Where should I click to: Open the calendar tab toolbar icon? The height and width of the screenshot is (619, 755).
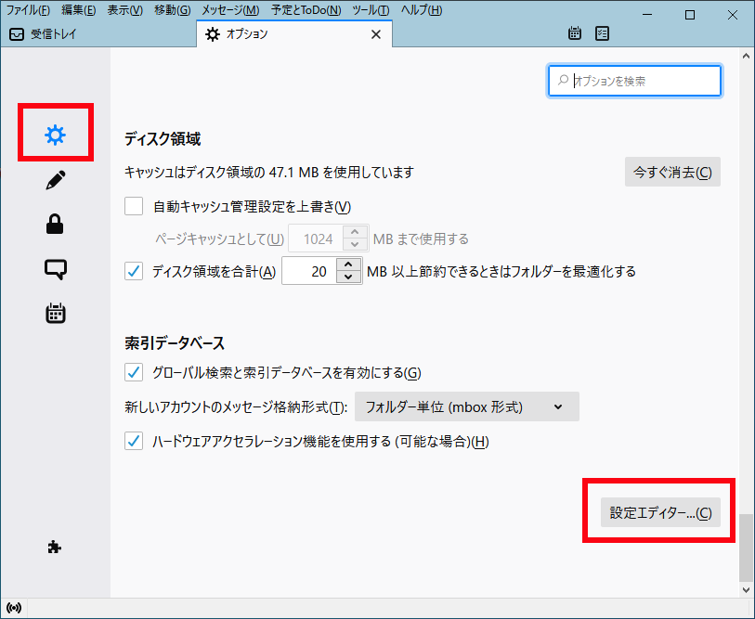coord(575,33)
